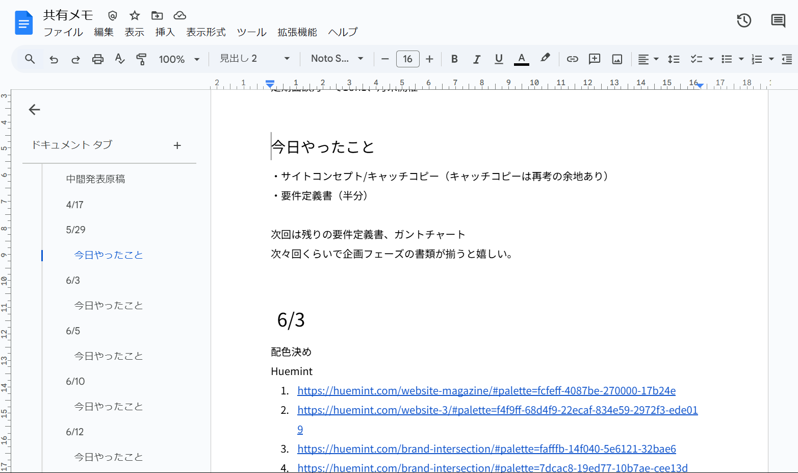This screenshot has width=798, height=473.
Task: Open the ツール menu
Action: click(252, 32)
